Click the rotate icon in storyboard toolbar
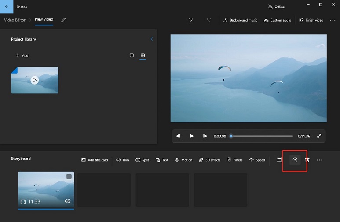Screen dimensions: 340x222 pos(295,160)
